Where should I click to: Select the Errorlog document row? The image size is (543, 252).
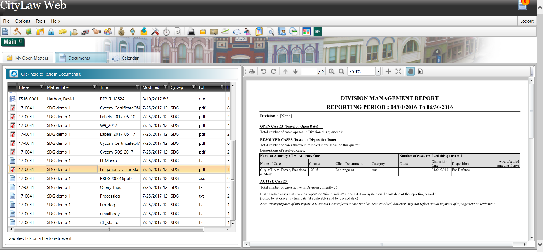click(119, 205)
